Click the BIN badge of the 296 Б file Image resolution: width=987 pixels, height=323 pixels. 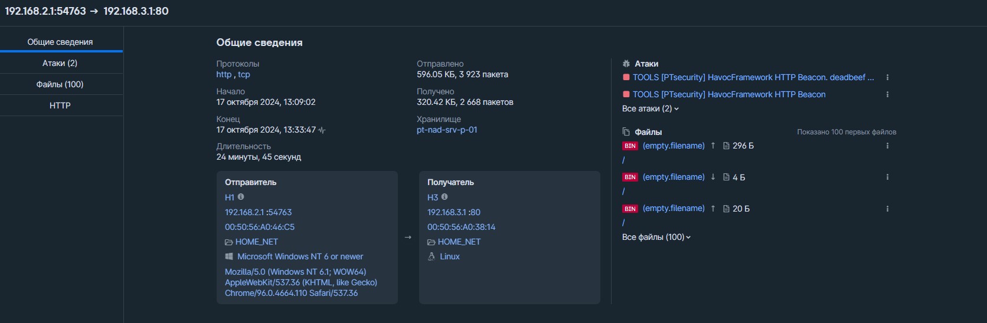(630, 146)
